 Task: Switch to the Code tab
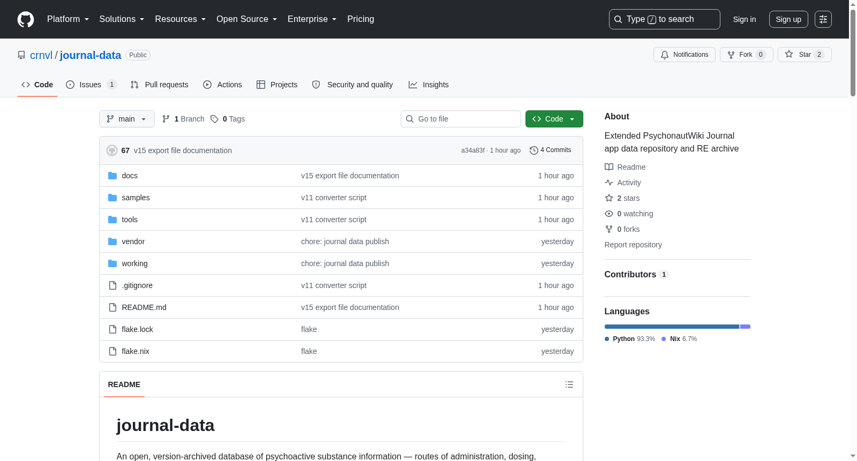[x=37, y=85]
